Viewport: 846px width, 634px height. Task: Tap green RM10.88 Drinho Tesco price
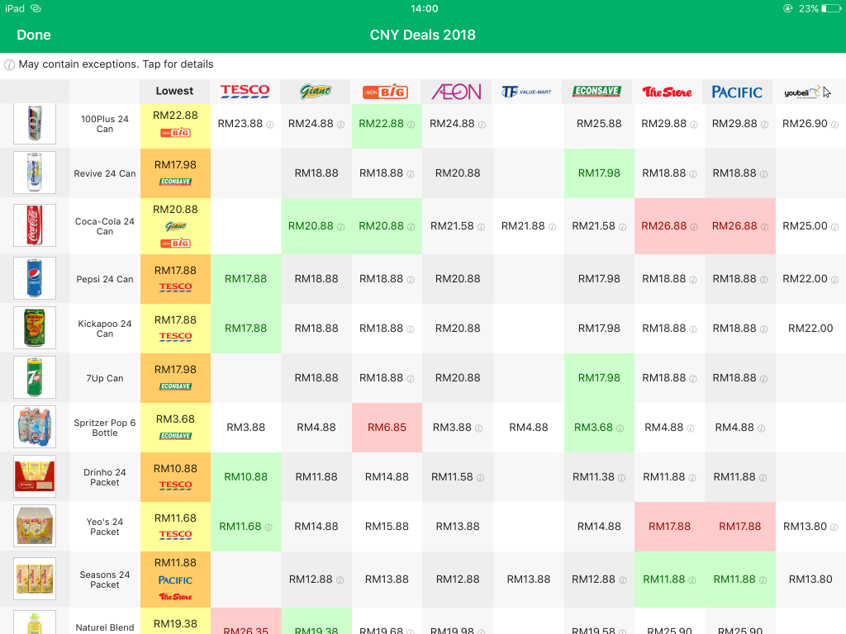coord(246,477)
